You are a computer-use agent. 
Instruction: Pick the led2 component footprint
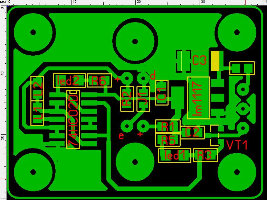pyautogui.click(x=69, y=80)
